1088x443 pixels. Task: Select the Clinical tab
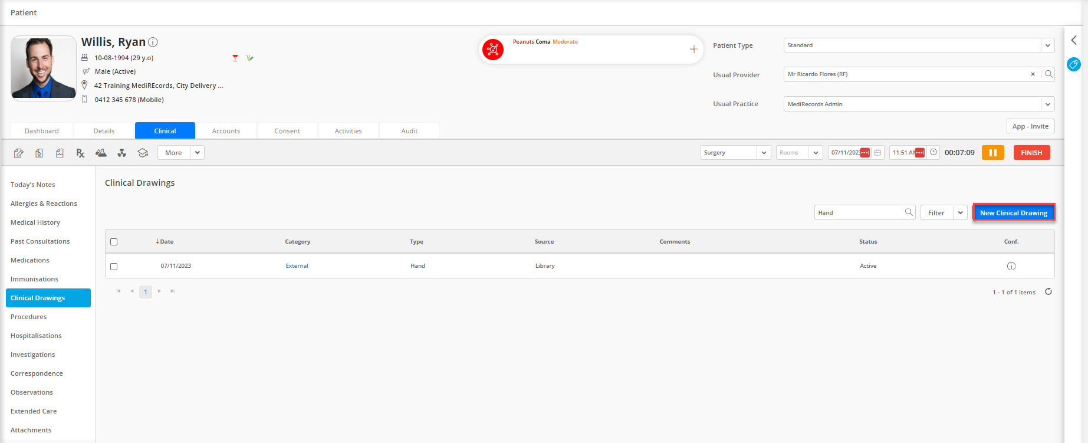[x=165, y=131]
